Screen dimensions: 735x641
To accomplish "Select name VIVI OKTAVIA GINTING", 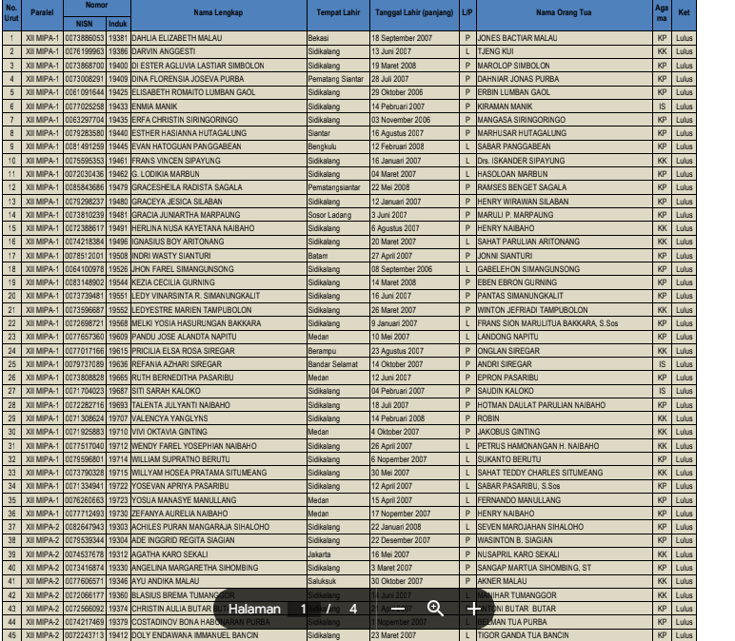I will 169,432.
